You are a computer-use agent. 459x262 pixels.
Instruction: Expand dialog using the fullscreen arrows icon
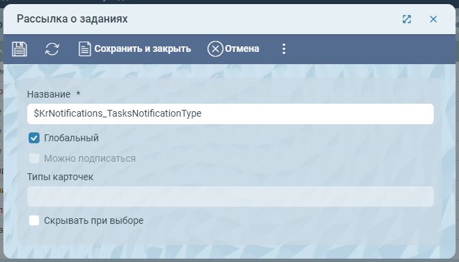406,19
